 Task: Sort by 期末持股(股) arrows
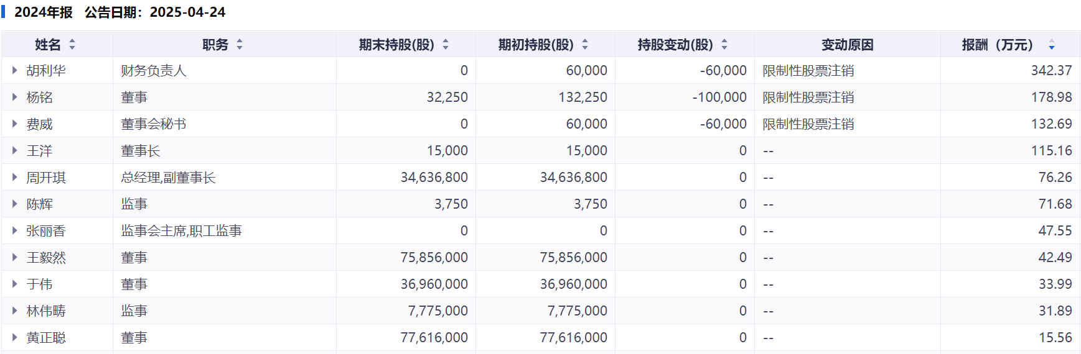pos(446,45)
